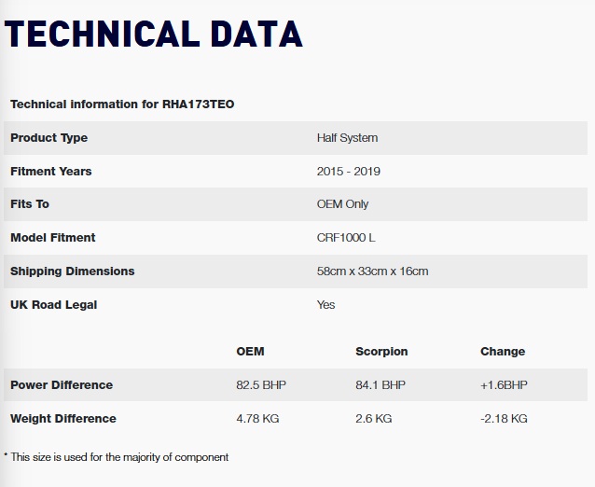The image size is (595, 487).
Task: Click the TECHNICAL DATA heading
Action: [153, 35]
